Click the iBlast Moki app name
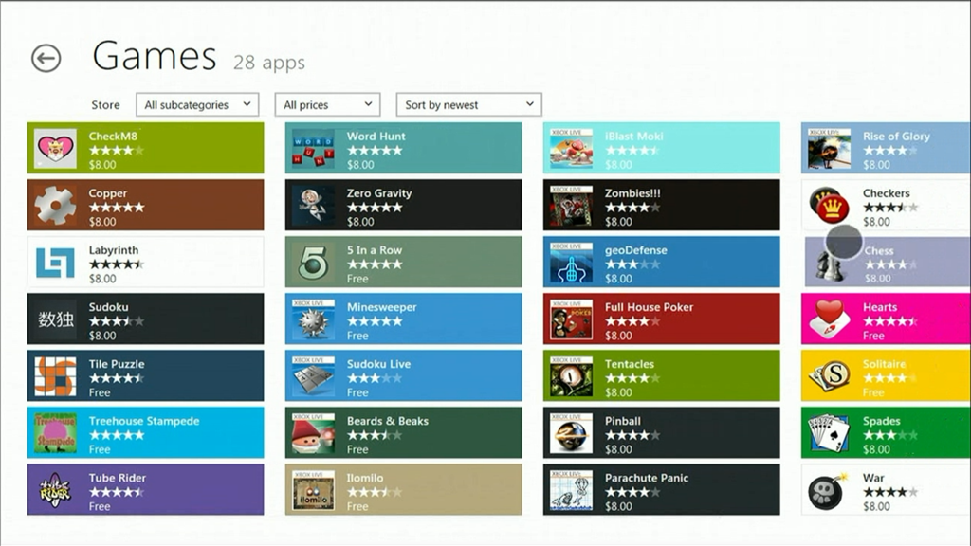The width and height of the screenshot is (971, 546). 633,136
